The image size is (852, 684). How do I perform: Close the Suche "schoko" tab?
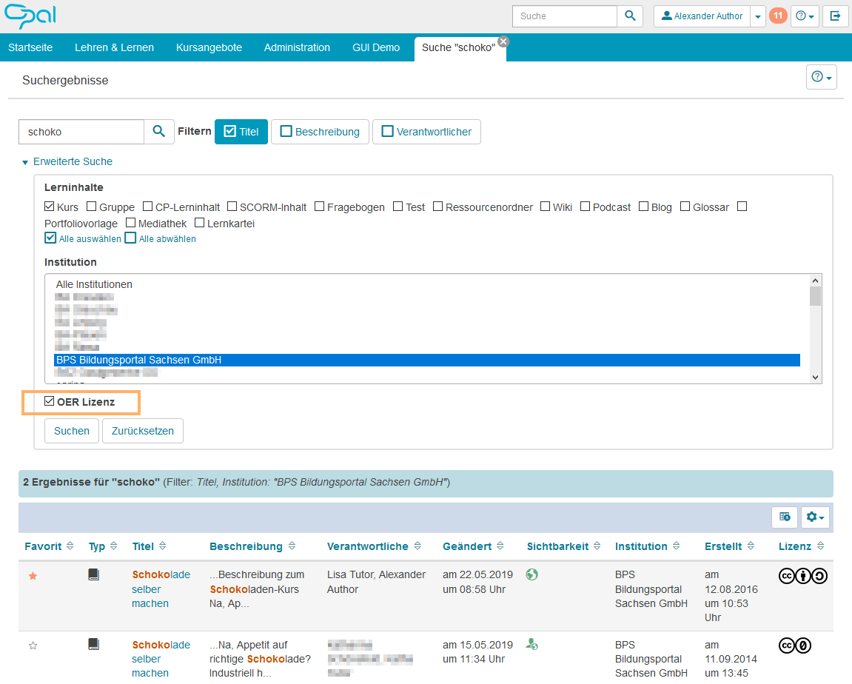503,41
